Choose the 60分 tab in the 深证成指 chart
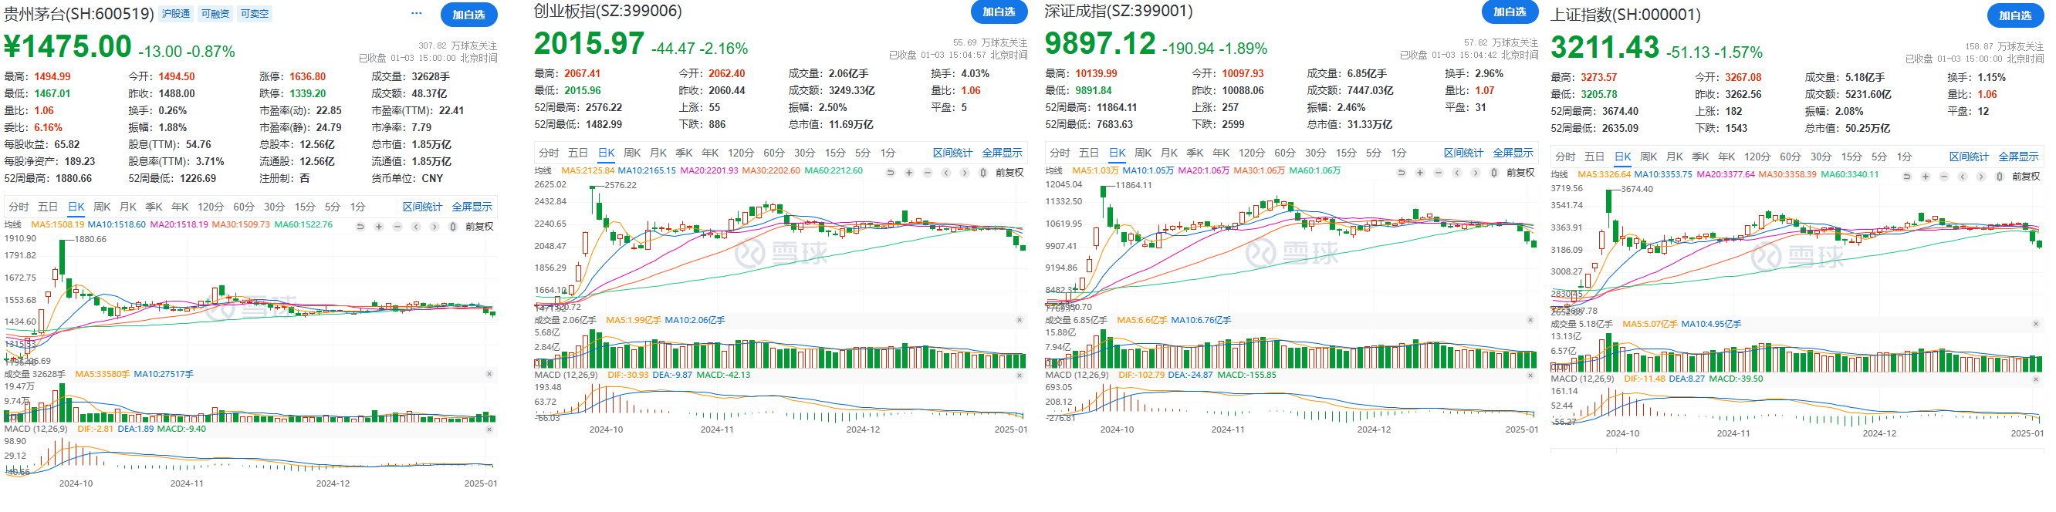Viewport: 2056px width, 512px height. (x=1285, y=153)
